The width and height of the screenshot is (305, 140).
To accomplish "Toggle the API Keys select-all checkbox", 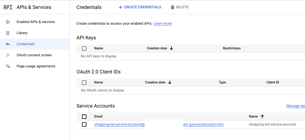I will 84,48.
